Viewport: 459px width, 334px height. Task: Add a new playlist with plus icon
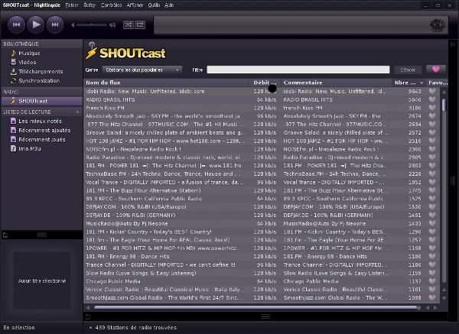click(77, 112)
